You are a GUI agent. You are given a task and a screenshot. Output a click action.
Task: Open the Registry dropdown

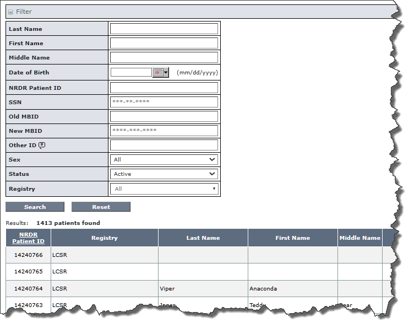point(164,189)
